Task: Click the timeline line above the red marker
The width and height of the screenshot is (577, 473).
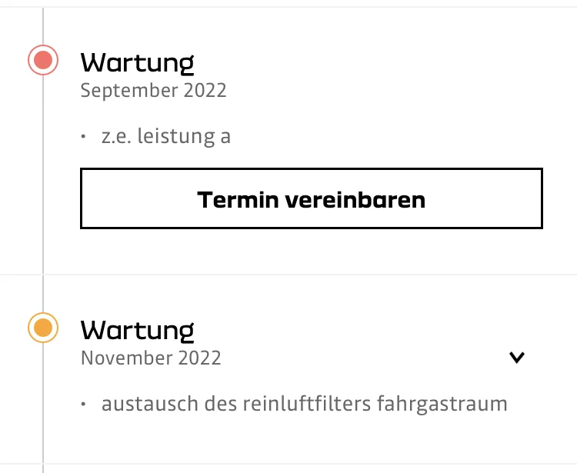Action: 43,23
